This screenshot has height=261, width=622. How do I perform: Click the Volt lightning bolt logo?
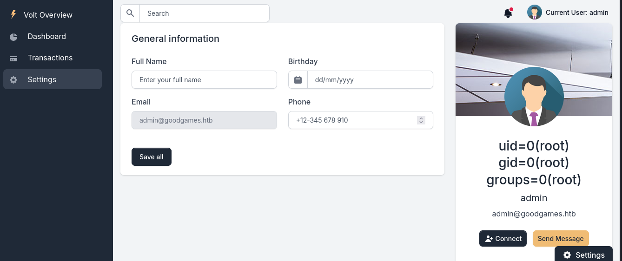click(13, 14)
